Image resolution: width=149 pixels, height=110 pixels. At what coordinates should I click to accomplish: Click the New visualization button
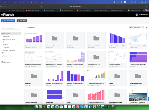click(8, 21)
